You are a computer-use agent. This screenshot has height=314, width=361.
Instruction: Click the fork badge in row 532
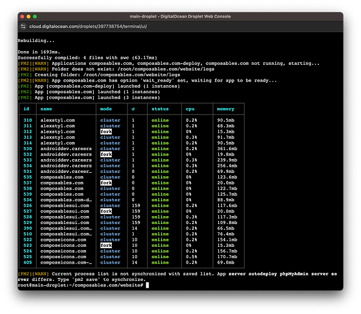[106, 154]
